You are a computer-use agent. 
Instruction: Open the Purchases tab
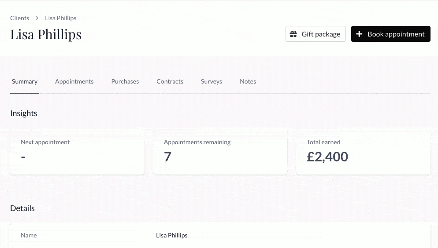(125, 81)
